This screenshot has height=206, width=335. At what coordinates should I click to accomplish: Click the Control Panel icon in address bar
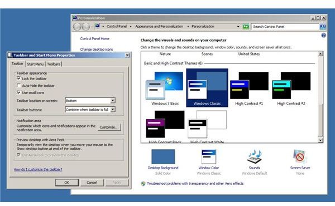pos(97,26)
